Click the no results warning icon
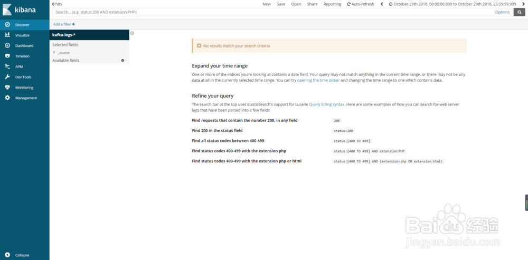 199,46
